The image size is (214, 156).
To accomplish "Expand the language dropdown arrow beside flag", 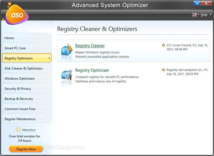I will (198, 15).
